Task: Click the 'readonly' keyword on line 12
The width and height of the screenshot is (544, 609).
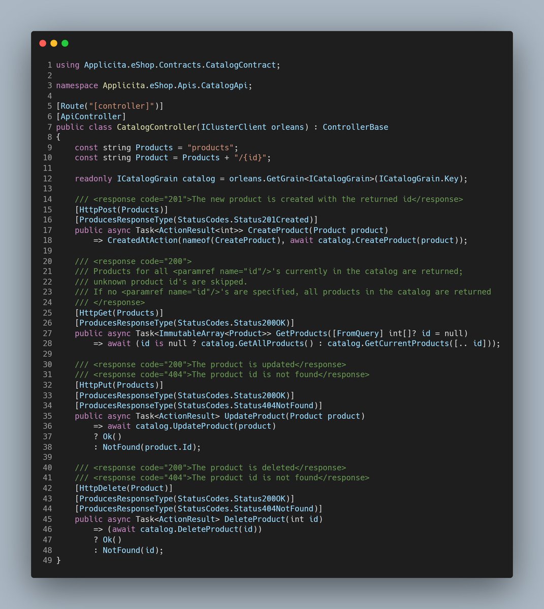Action: [93, 179]
